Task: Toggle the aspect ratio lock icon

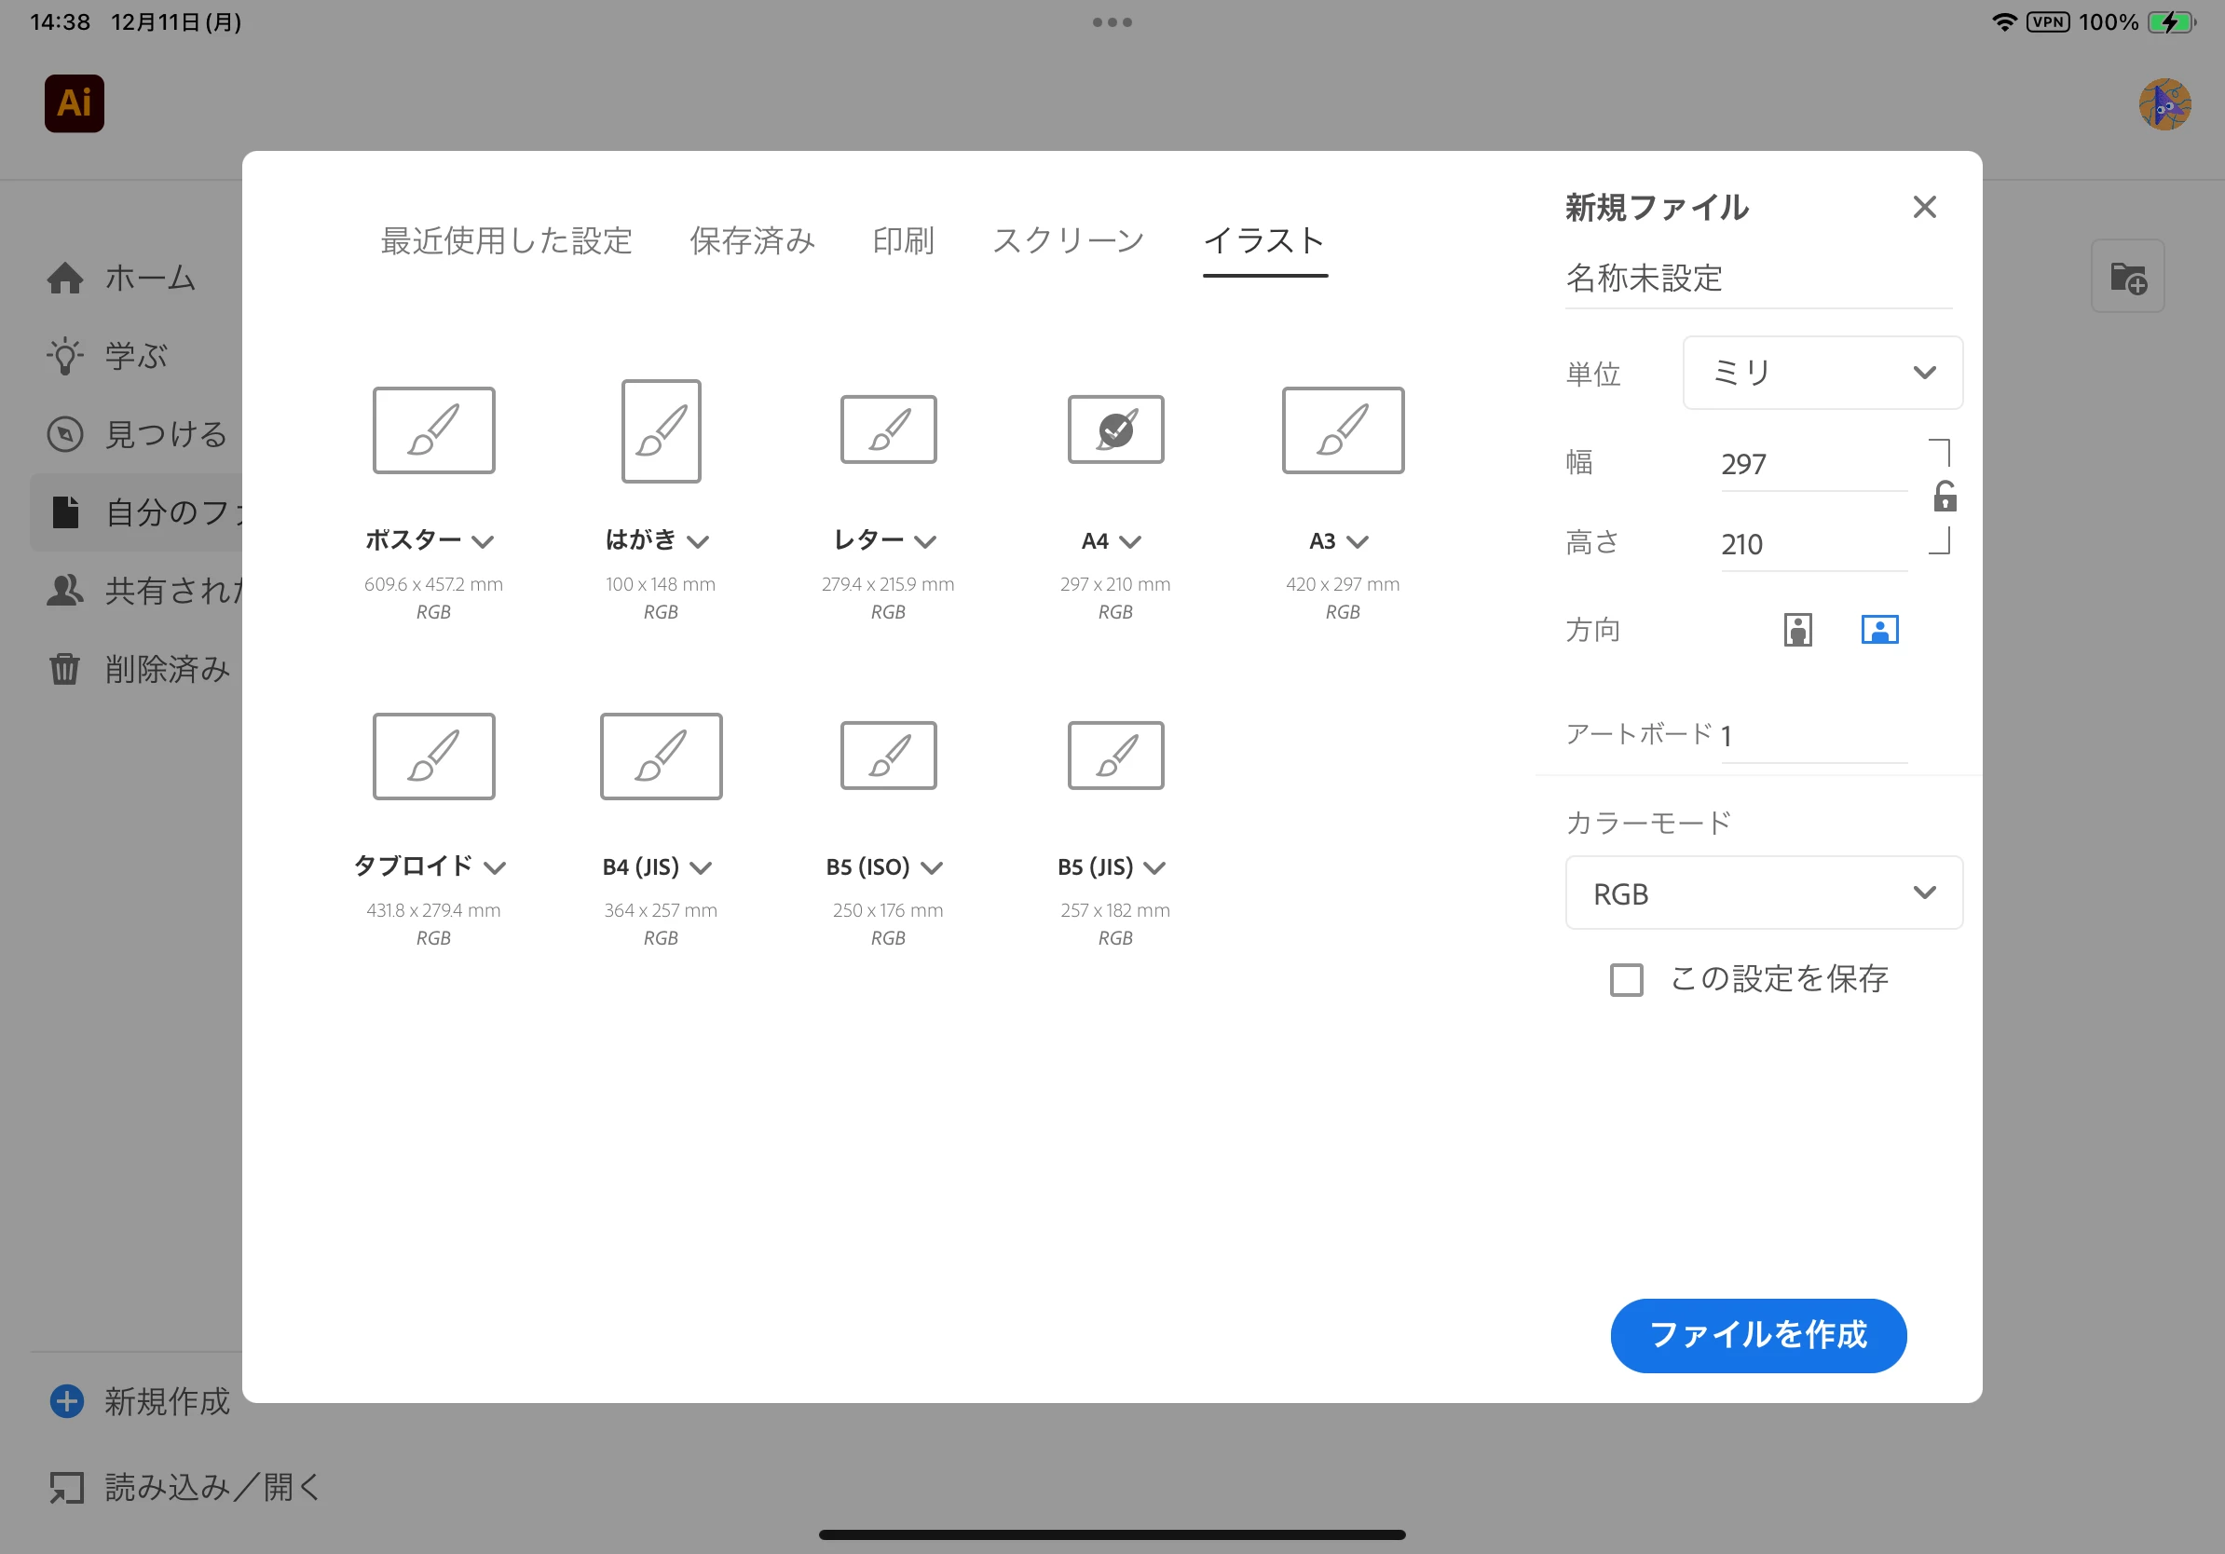Action: (x=1944, y=497)
